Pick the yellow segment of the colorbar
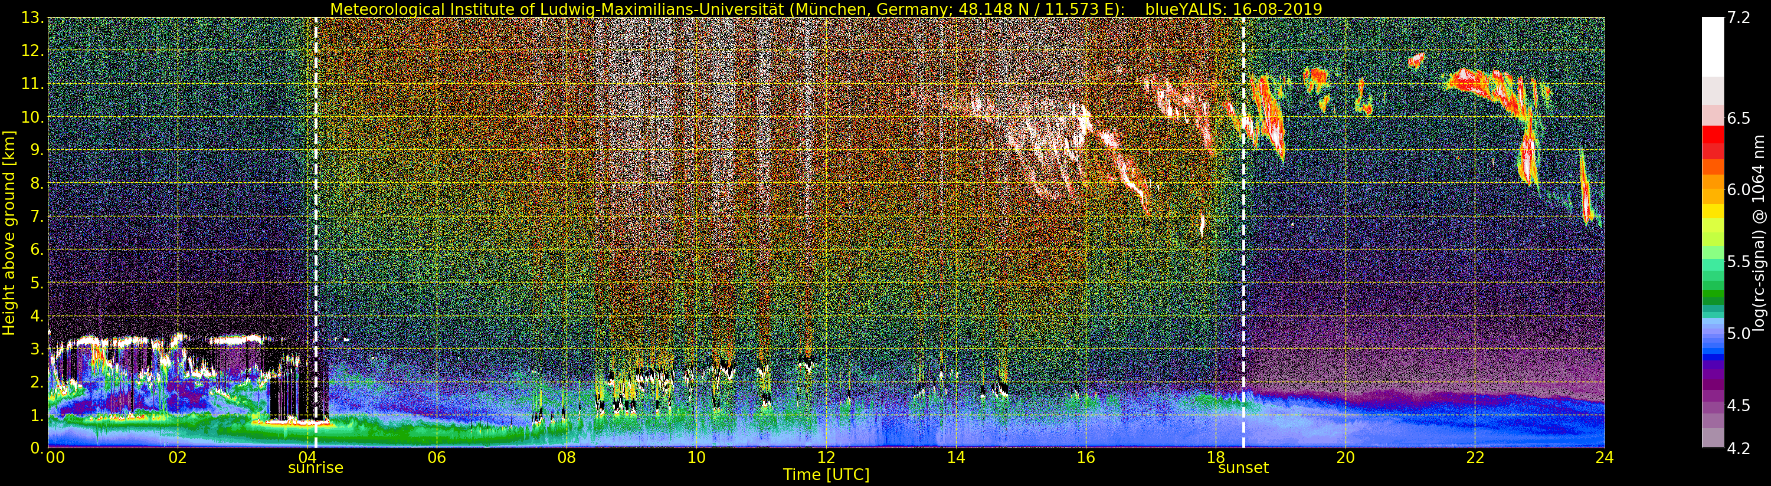Image resolution: width=1771 pixels, height=486 pixels. (1712, 211)
